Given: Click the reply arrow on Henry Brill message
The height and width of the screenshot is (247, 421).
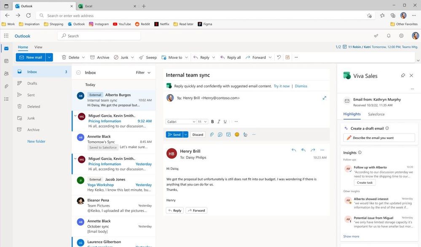Looking at the screenshot, I should (x=294, y=150).
